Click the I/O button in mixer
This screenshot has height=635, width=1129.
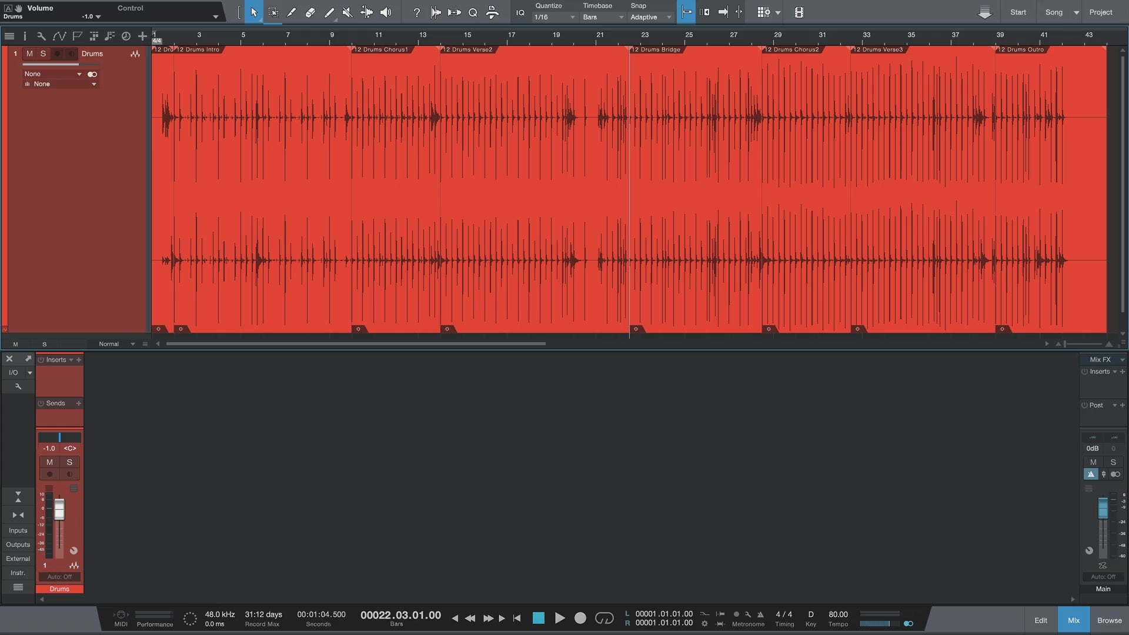(x=13, y=372)
